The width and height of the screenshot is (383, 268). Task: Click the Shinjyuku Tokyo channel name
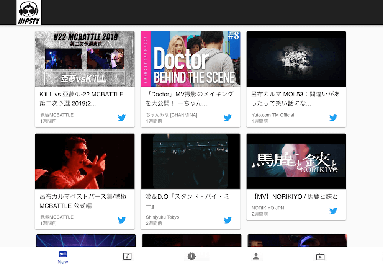[x=162, y=217]
